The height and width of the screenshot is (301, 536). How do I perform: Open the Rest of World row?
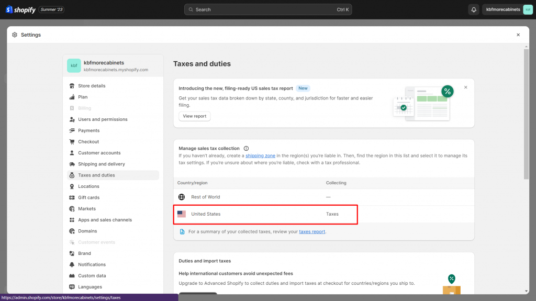coord(323,197)
